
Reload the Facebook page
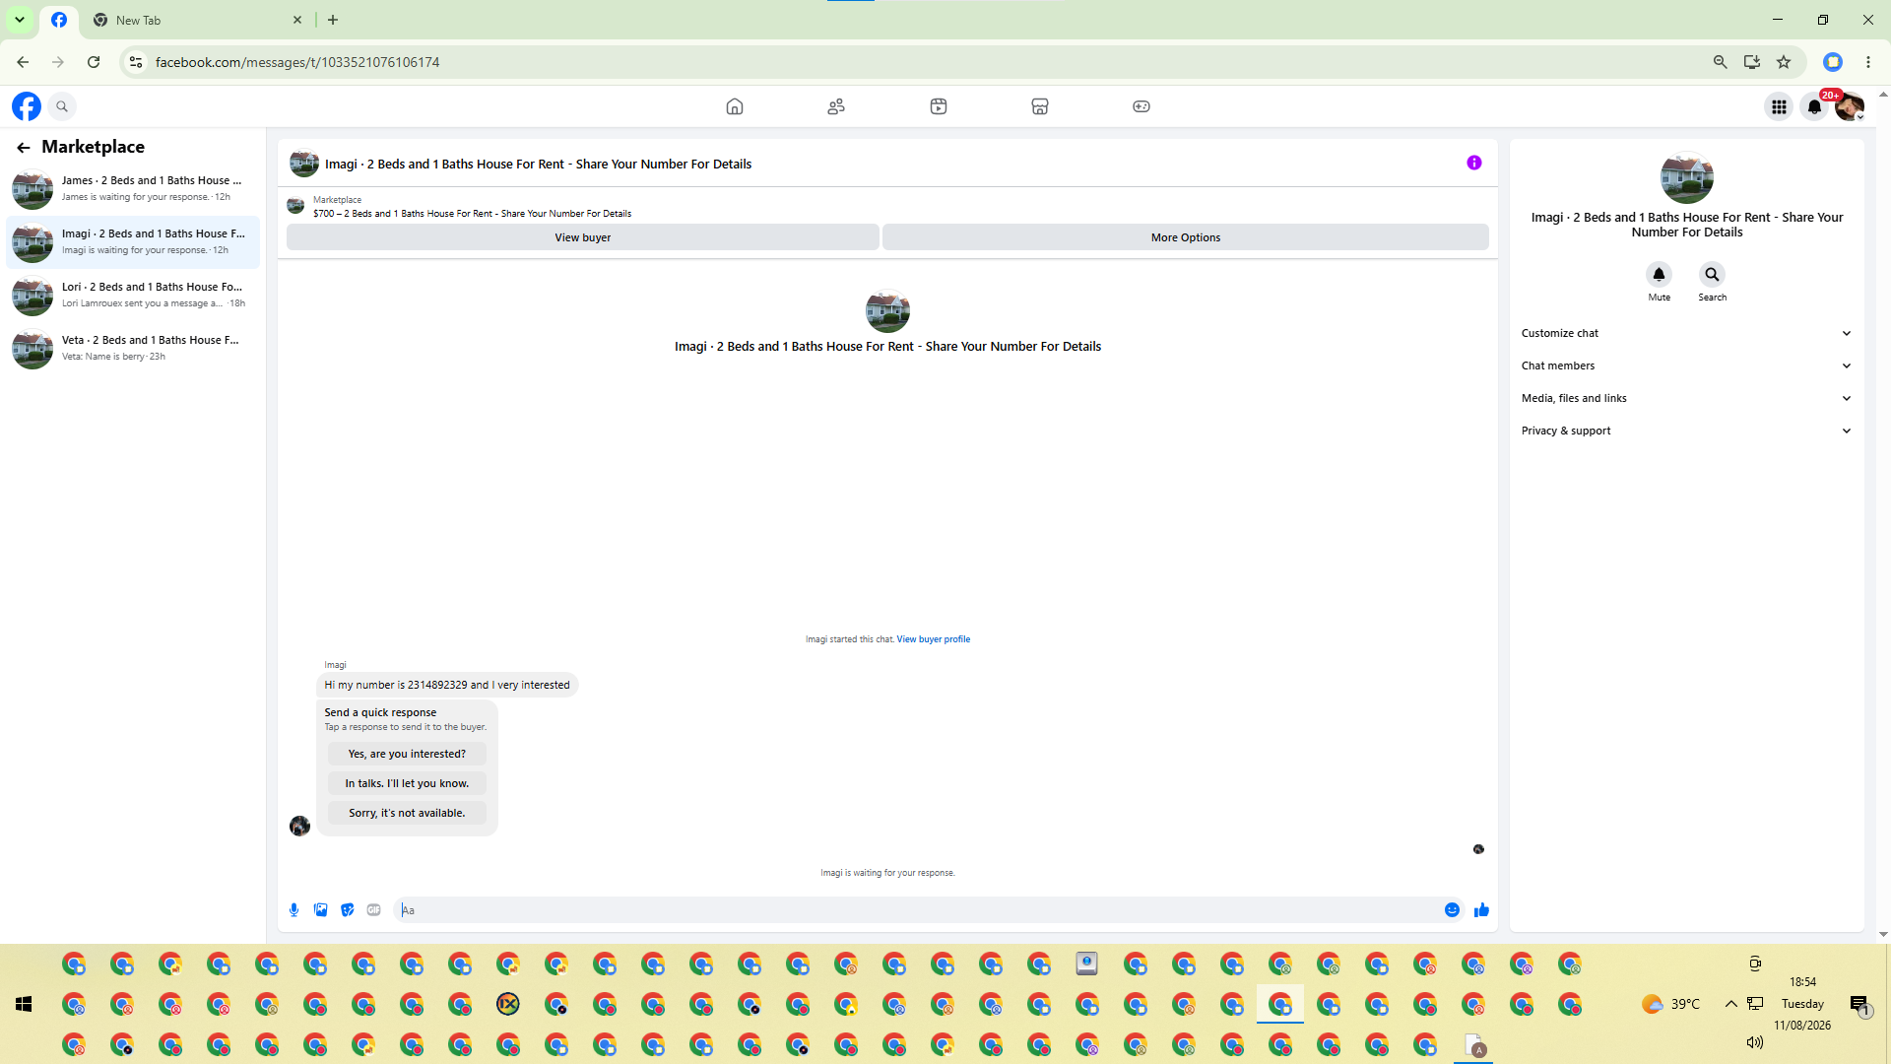[94, 62]
